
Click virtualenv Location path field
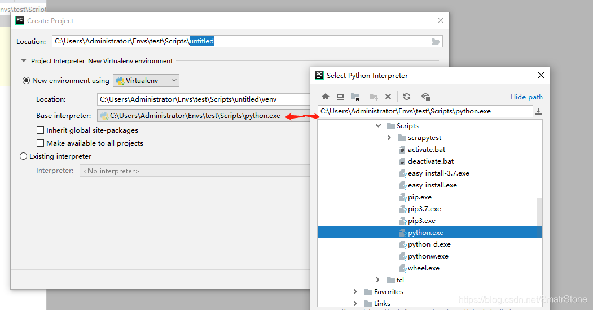204,99
